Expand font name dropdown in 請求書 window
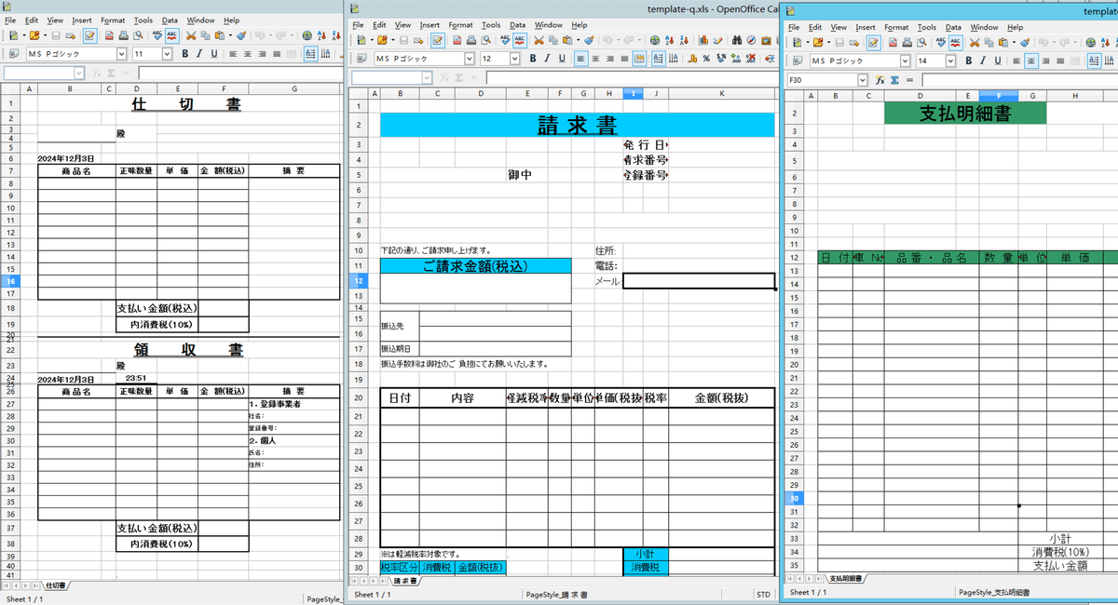The width and height of the screenshot is (1118, 605). (x=470, y=59)
